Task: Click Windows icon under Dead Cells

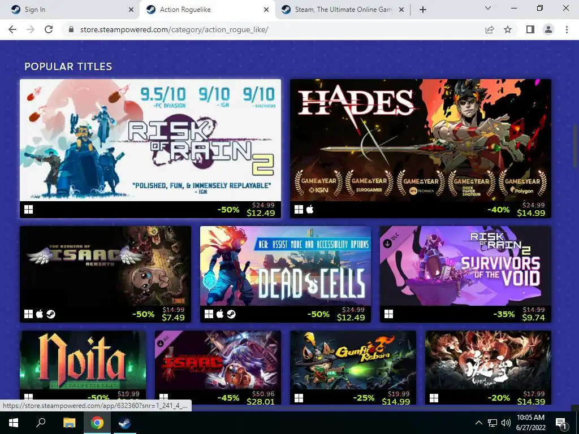Action: 209,314
